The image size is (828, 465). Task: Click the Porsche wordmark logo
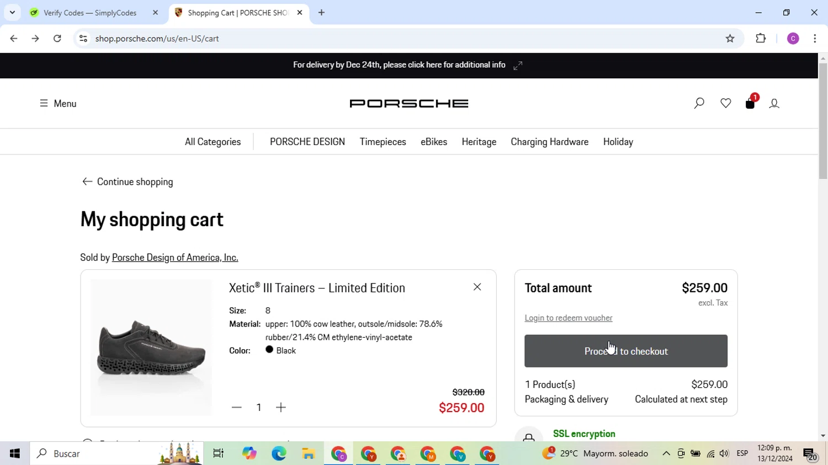409,103
